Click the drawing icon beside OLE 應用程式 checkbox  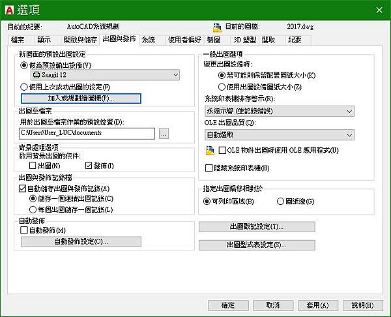coord(210,151)
